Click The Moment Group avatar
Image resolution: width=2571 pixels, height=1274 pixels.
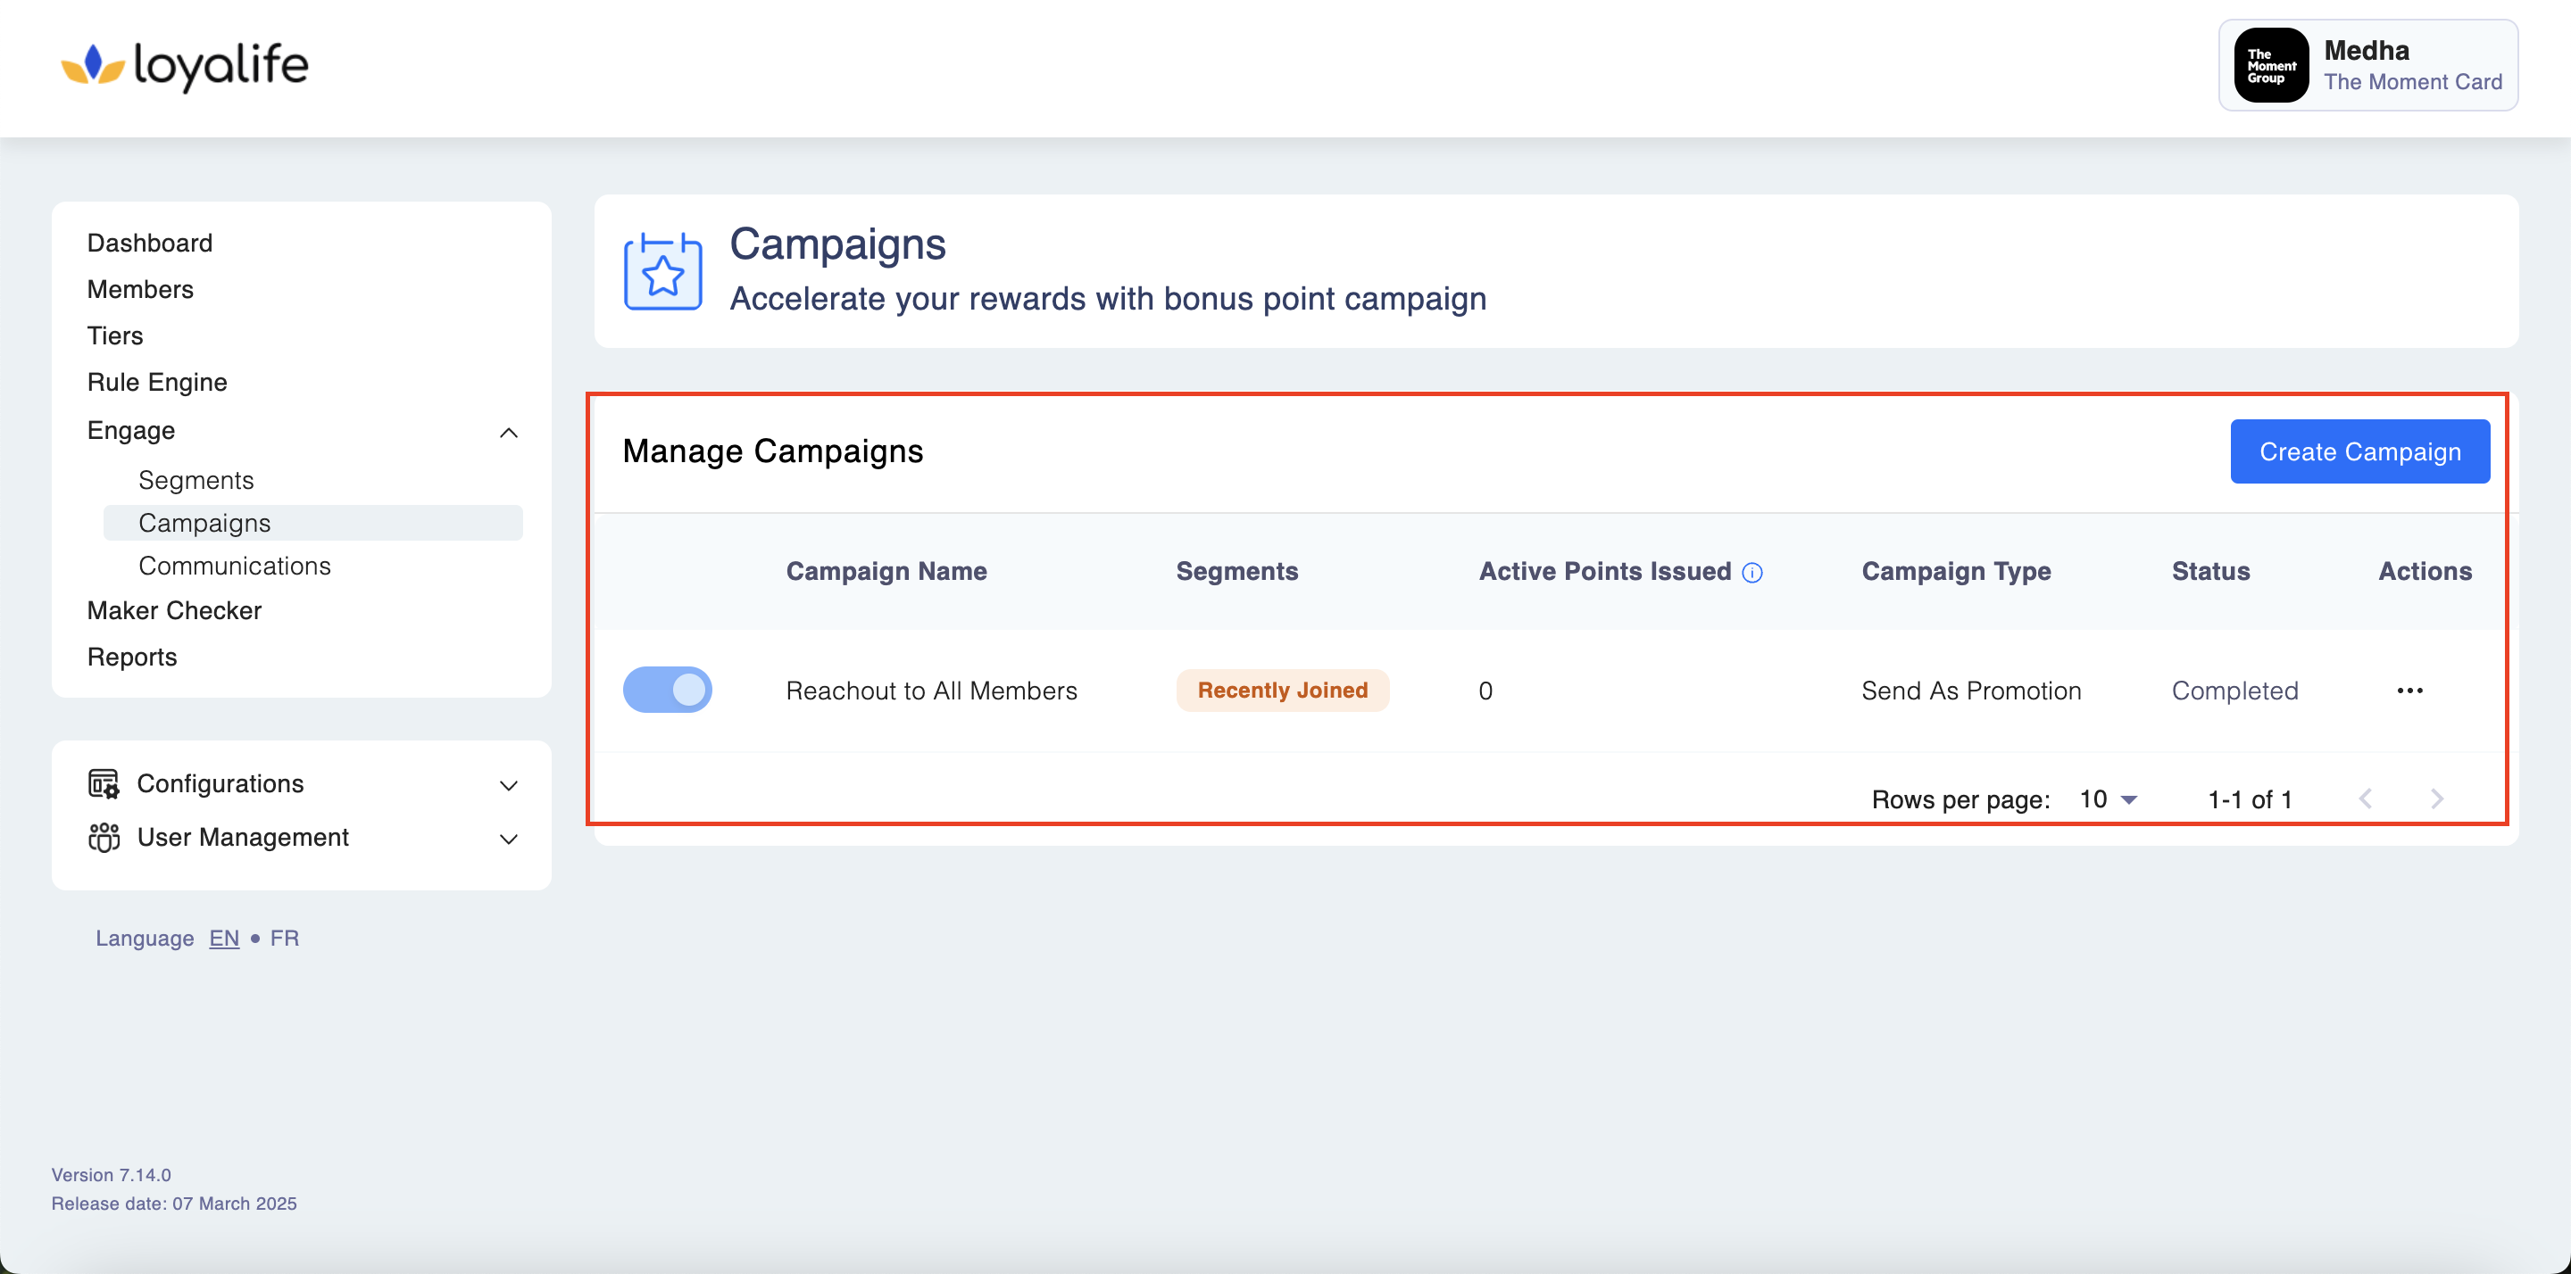[2270, 66]
